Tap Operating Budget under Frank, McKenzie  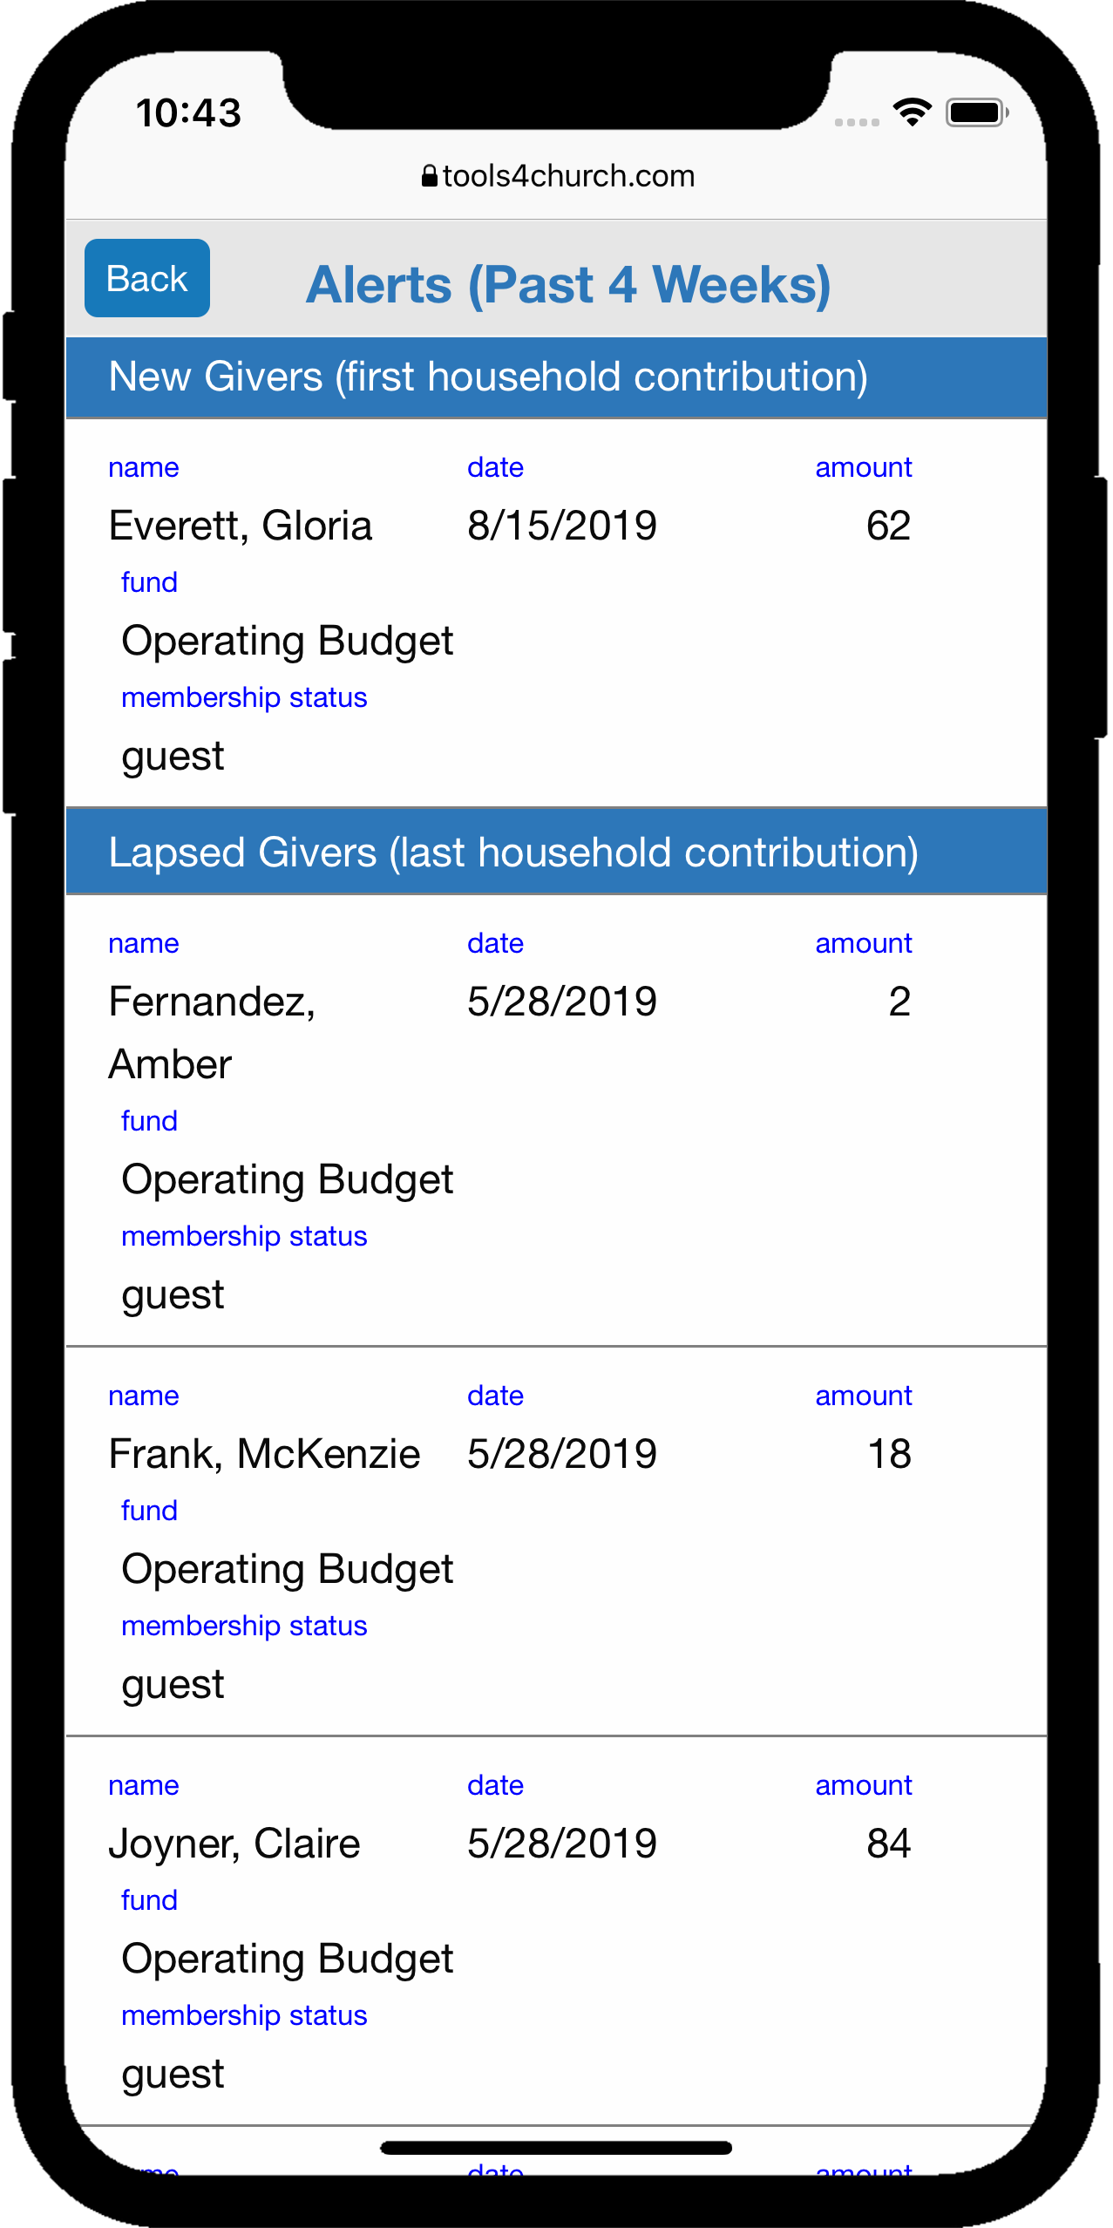pyautogui.click(x=288, y=1569)
